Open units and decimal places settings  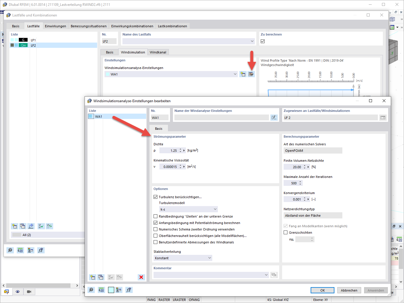pyautogui.click(x=101, y=290)
